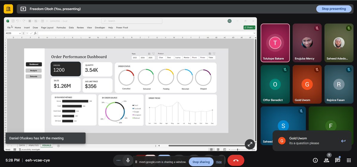Click the Analysis navigation button
357x167 pixels.
(x=34, y=71)
